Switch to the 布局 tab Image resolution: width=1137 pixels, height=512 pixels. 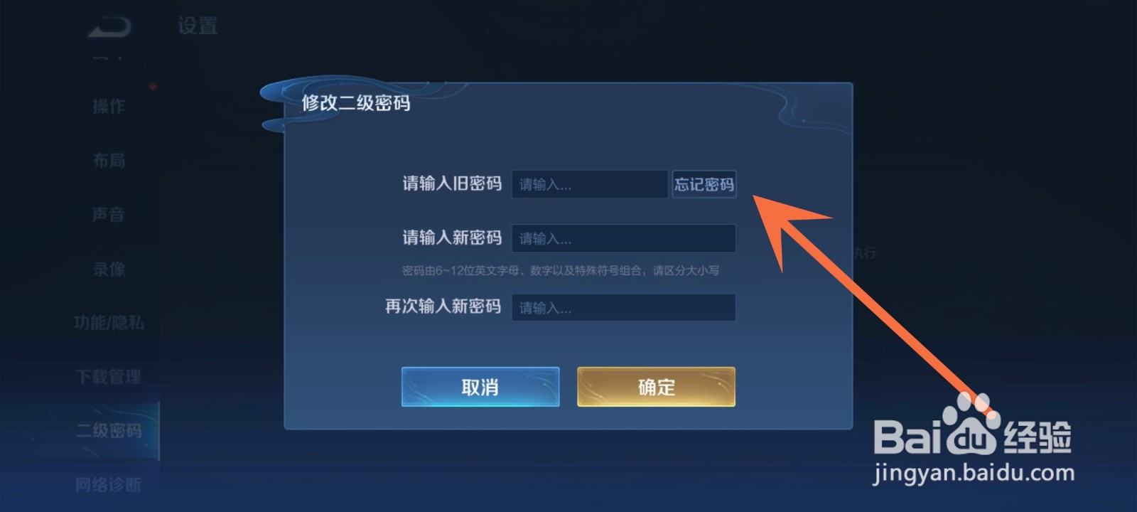coord(109,161)
